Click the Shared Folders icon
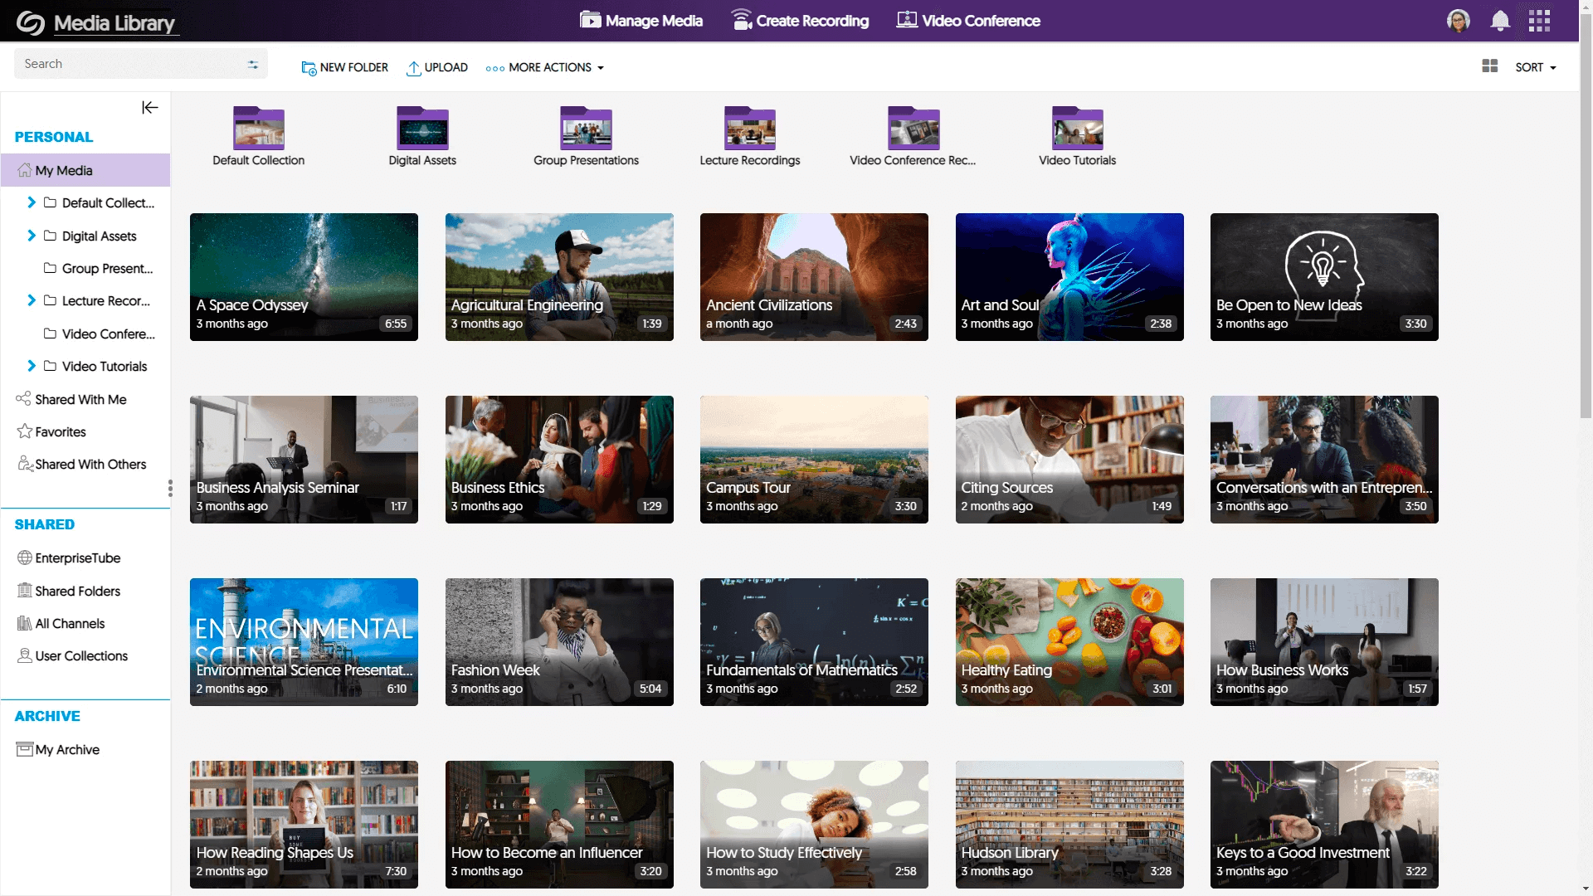Viewport: 1593px width, 896px height. coord(24,591)
